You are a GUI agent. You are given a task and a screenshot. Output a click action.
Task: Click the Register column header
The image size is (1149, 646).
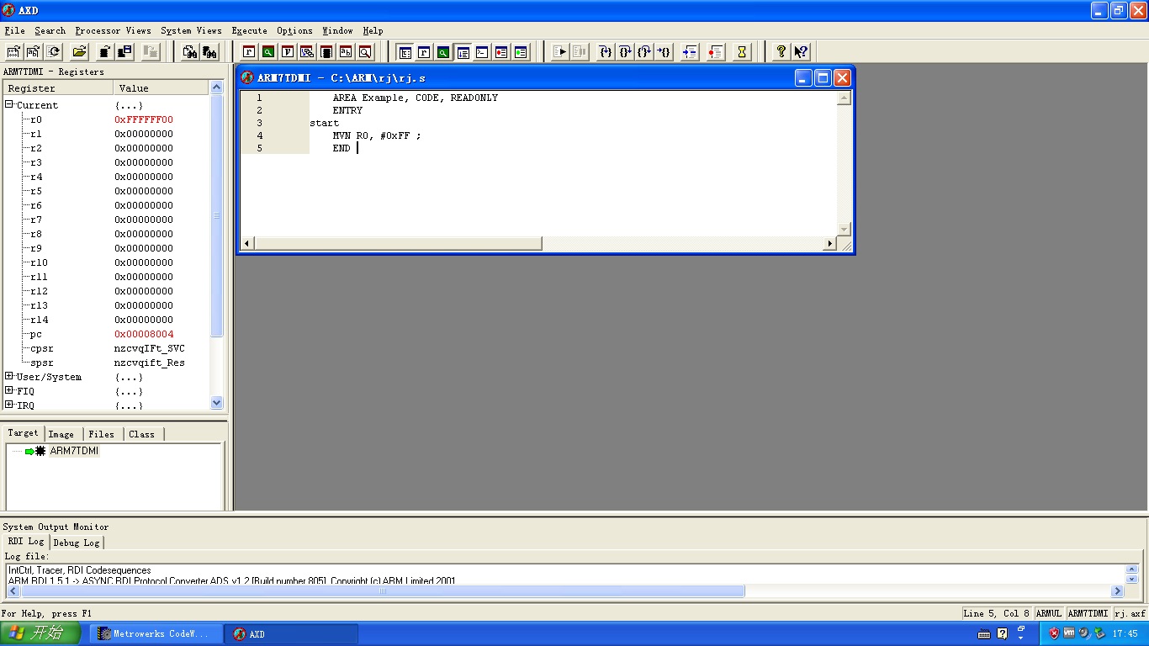[57, 87]
